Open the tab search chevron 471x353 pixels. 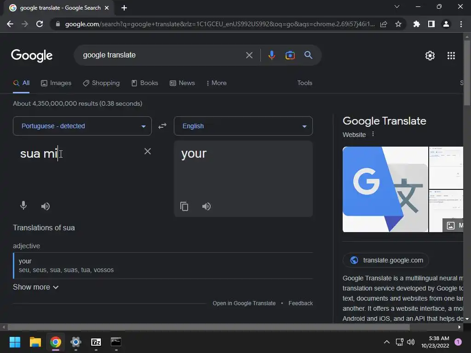click(397, 6)
